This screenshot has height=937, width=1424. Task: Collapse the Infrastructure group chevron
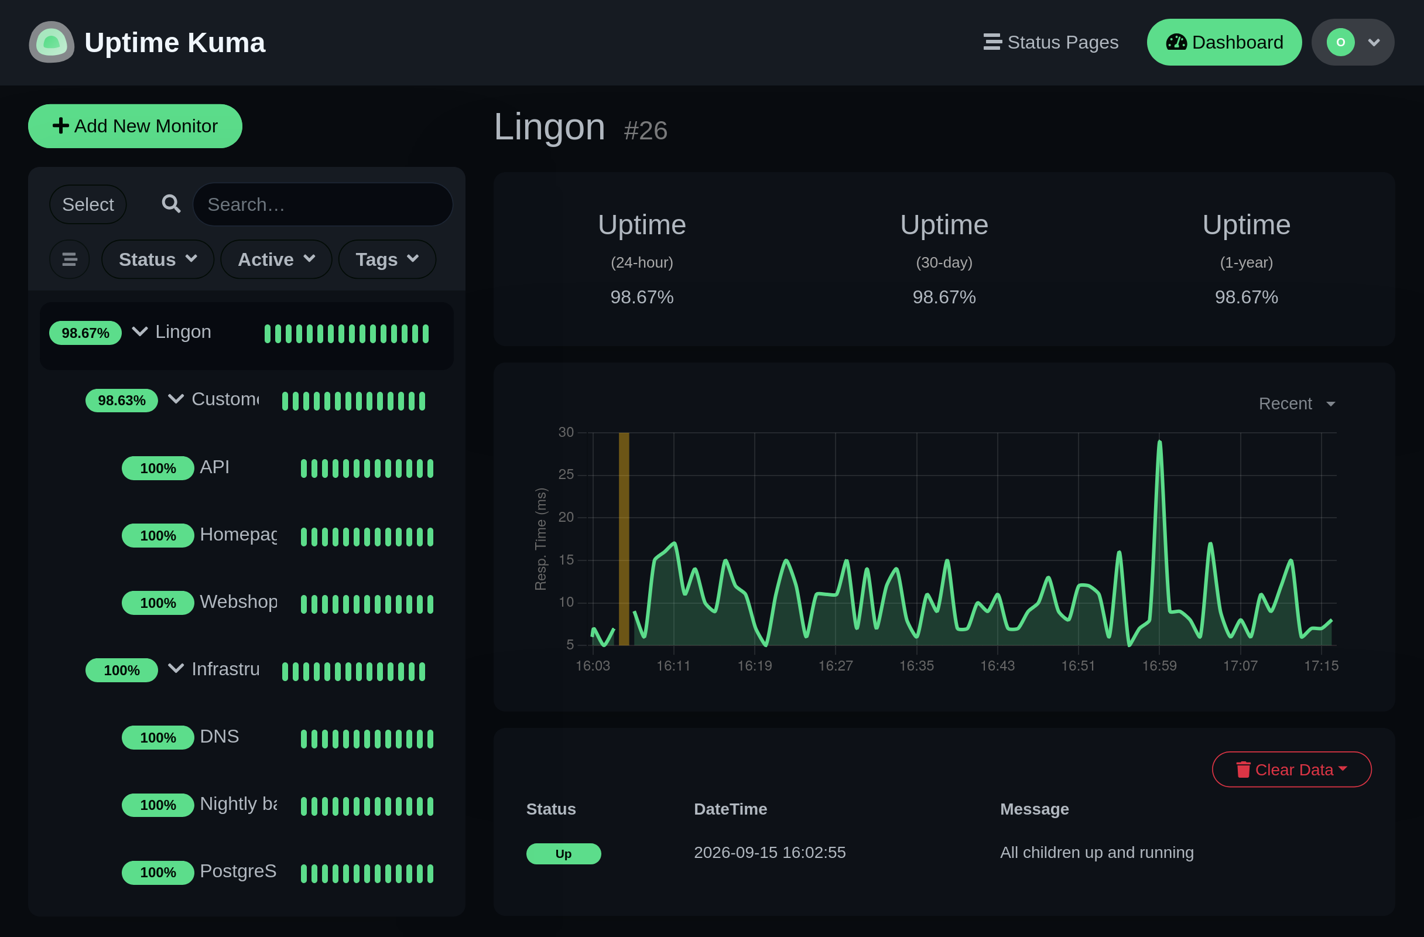175,668
